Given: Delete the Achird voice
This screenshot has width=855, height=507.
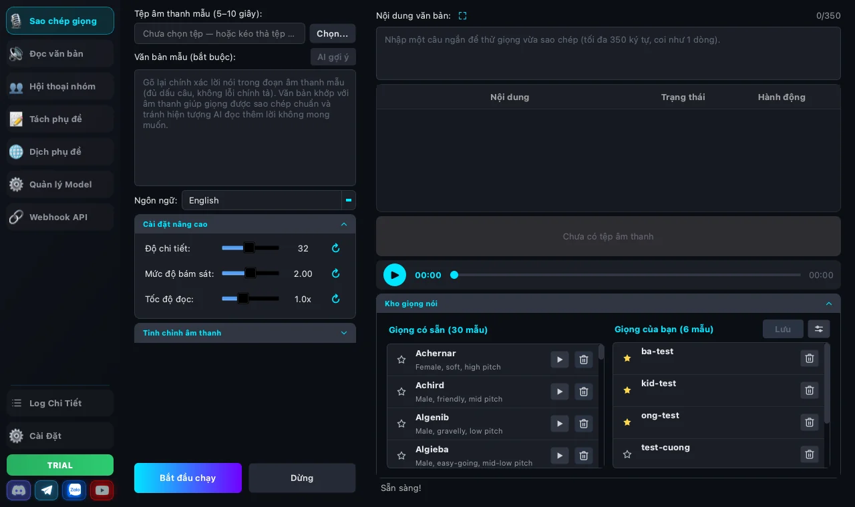Looking at the screenshot, I should [x=584, y=392].
